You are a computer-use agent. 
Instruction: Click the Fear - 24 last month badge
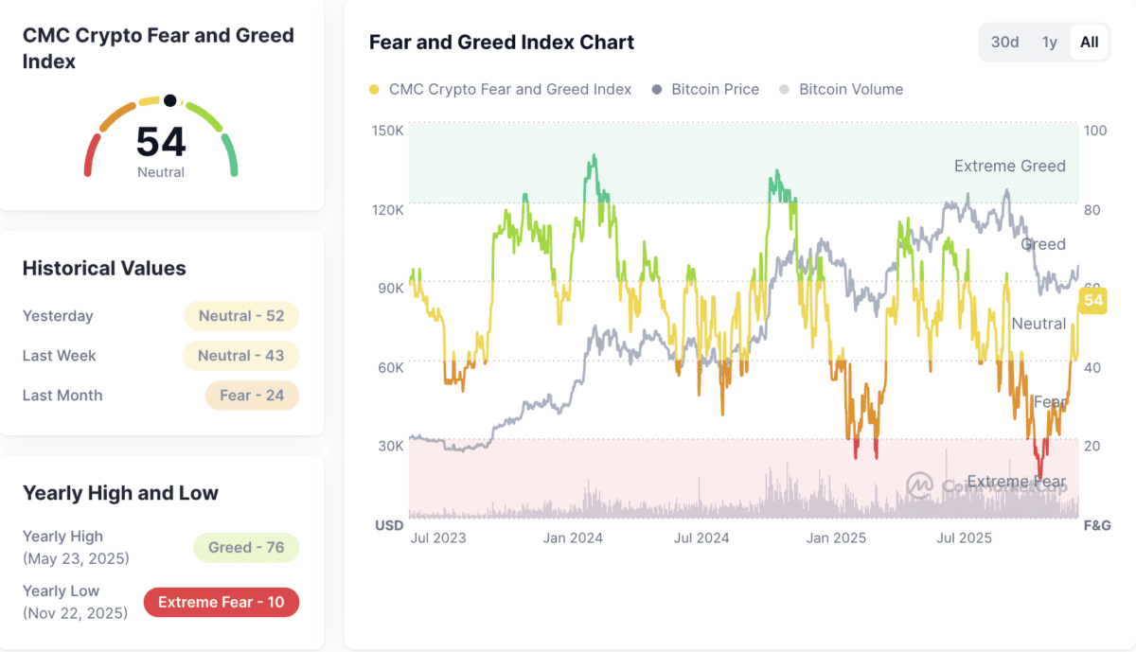pyautogui.click(x=252, y=396)
